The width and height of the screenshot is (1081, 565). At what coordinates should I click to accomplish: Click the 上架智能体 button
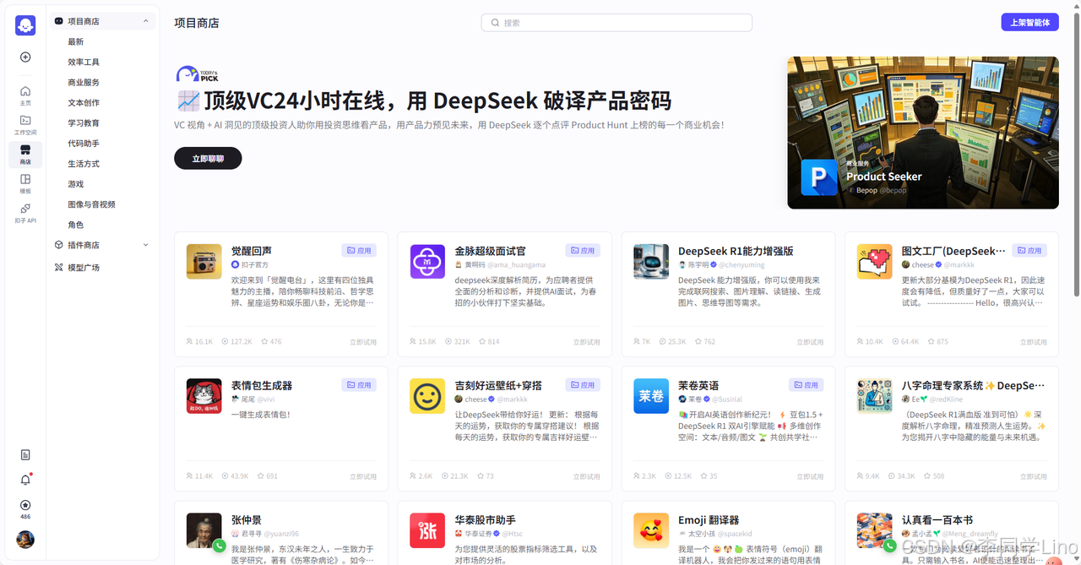pyautogui.click(x=1029, y=23)
